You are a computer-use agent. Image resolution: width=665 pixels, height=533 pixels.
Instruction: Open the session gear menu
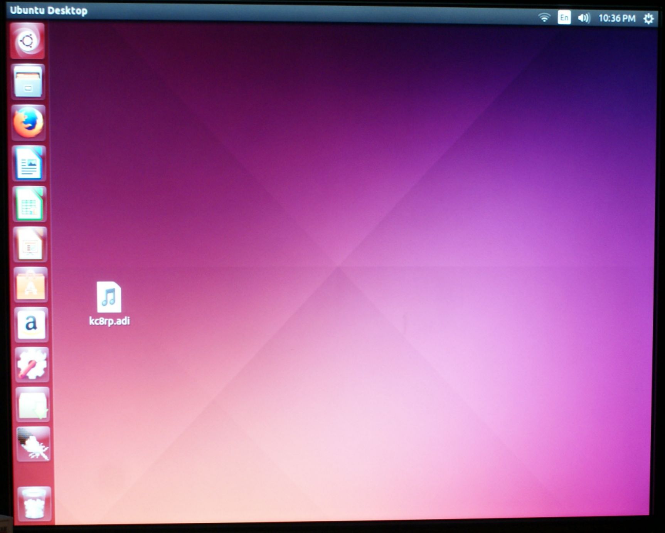(648, 18)
